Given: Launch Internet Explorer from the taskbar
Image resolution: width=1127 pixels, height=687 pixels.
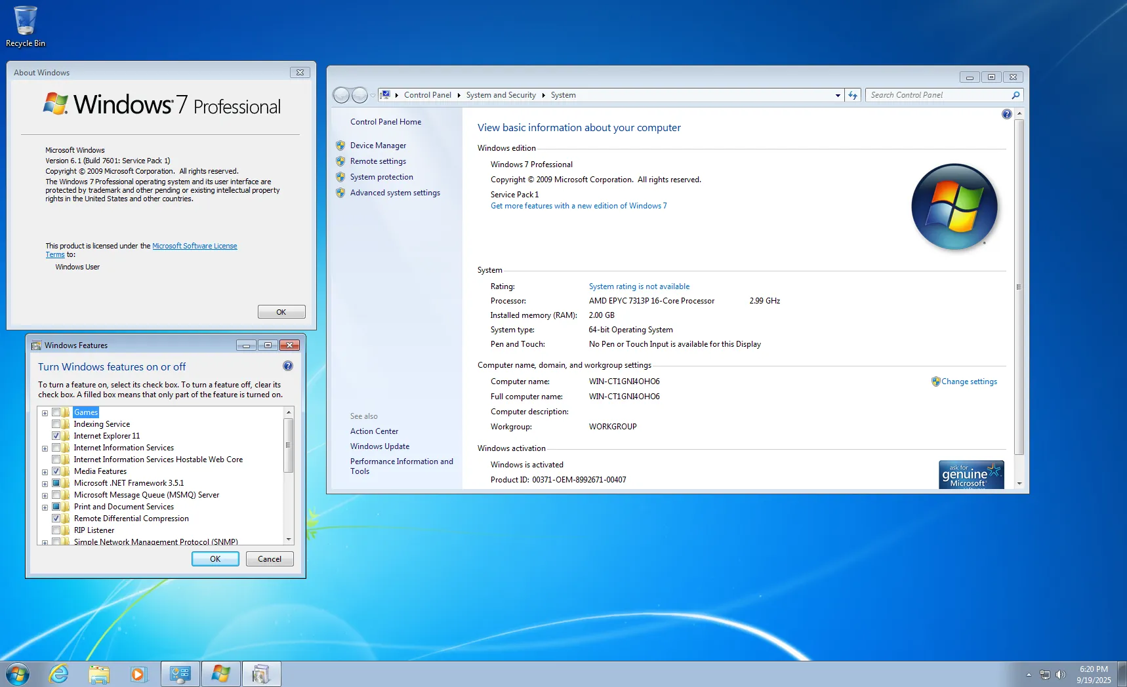Looking at the screenshot, I should pos(59,674).
